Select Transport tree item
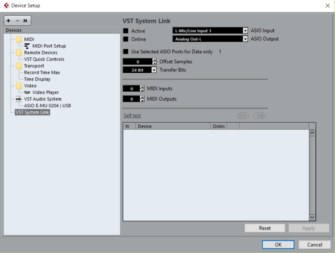Viewport: 335px width, 253px height. [x=34, y=66]
